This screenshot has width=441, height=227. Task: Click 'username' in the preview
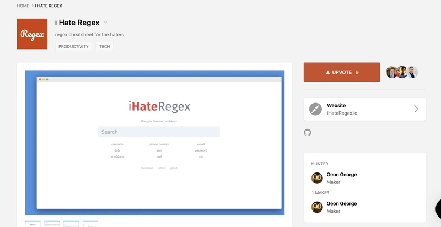(x=117, y=144)
